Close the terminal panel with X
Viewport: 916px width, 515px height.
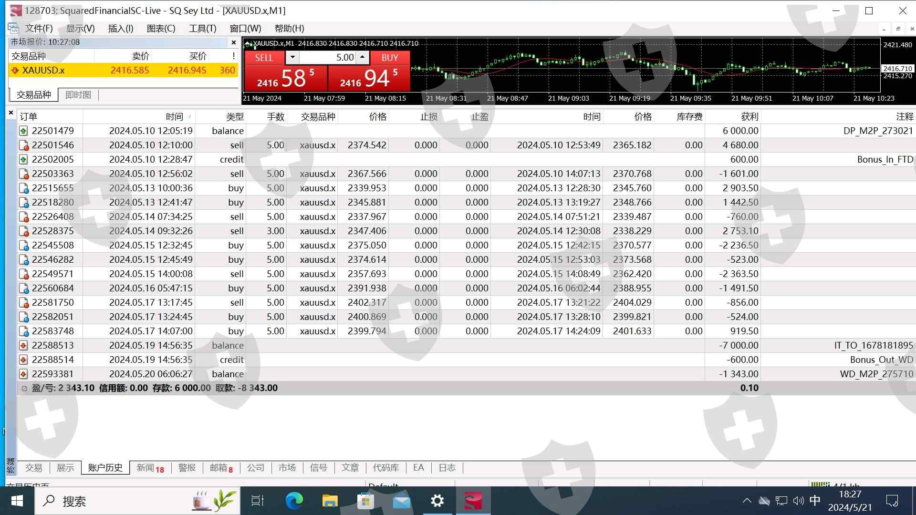coord(11,113)
